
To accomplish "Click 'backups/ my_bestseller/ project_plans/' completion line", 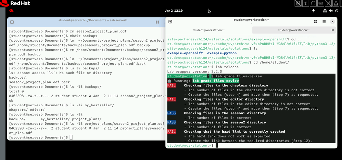I will (55, 119).
